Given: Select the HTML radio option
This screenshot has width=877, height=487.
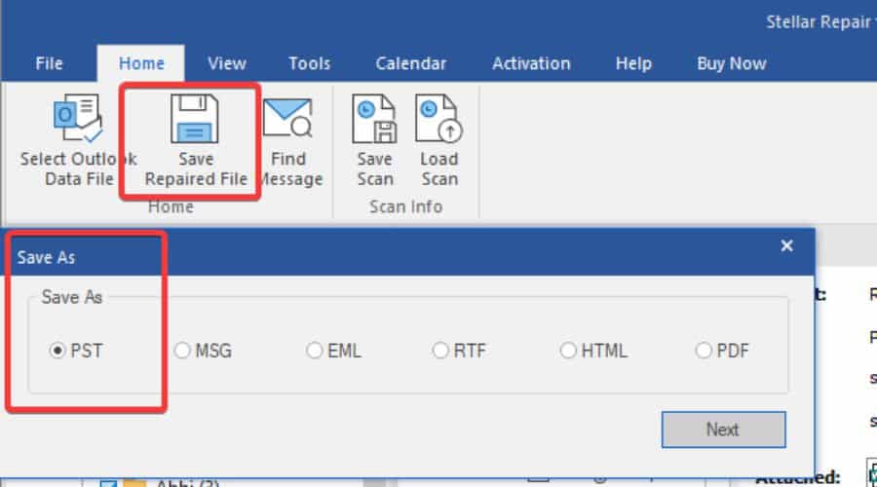Looking at the screenshot, I should click(x=568, y=351).
